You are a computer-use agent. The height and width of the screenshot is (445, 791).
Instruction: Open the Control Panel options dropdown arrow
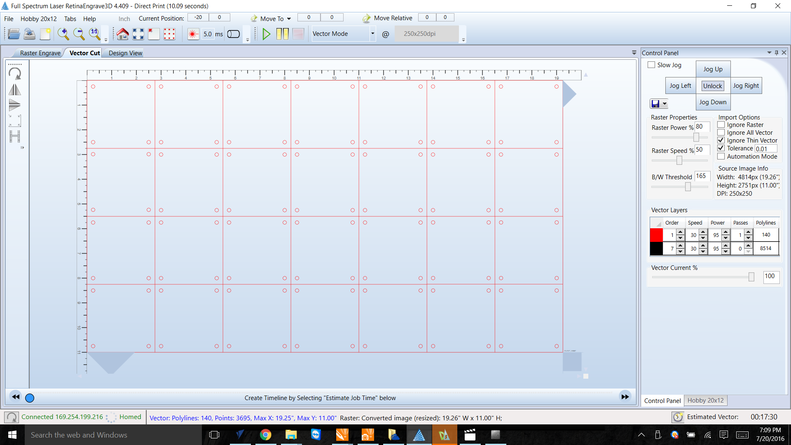[x=769, y=53]
